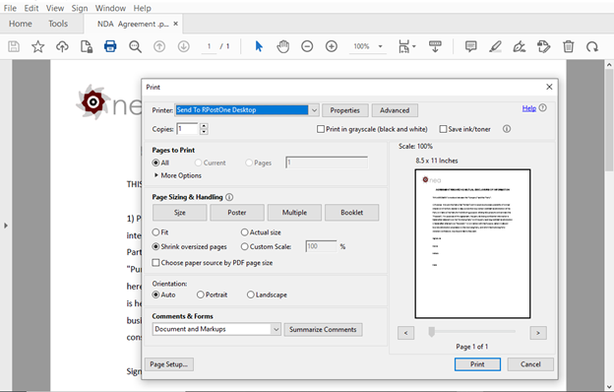Click the read mode download-arrow icon

435,46
